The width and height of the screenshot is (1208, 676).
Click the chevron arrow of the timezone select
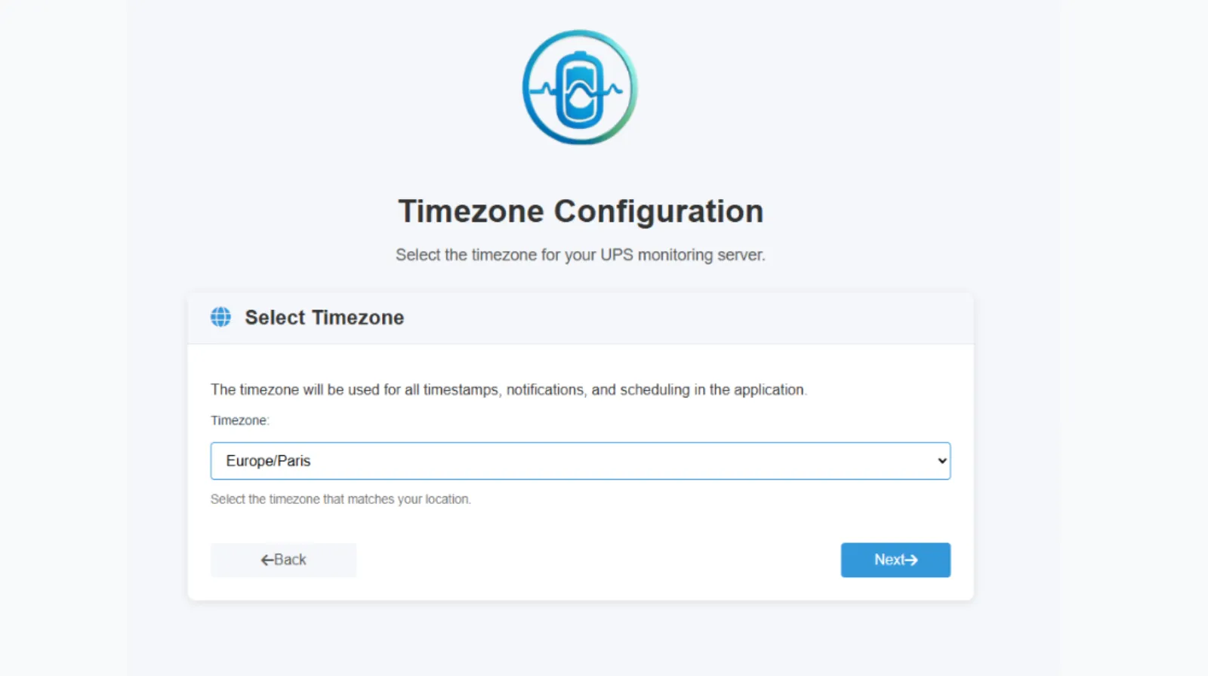(x=941, y=461)
